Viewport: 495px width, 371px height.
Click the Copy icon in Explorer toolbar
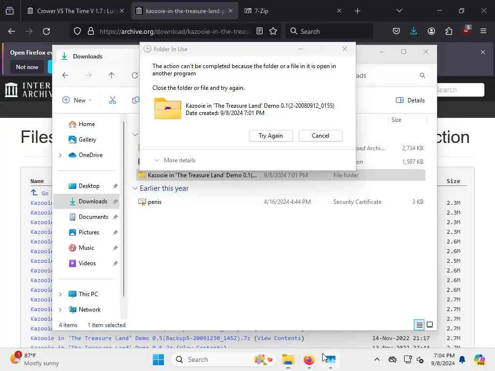[x=135, y=100]
